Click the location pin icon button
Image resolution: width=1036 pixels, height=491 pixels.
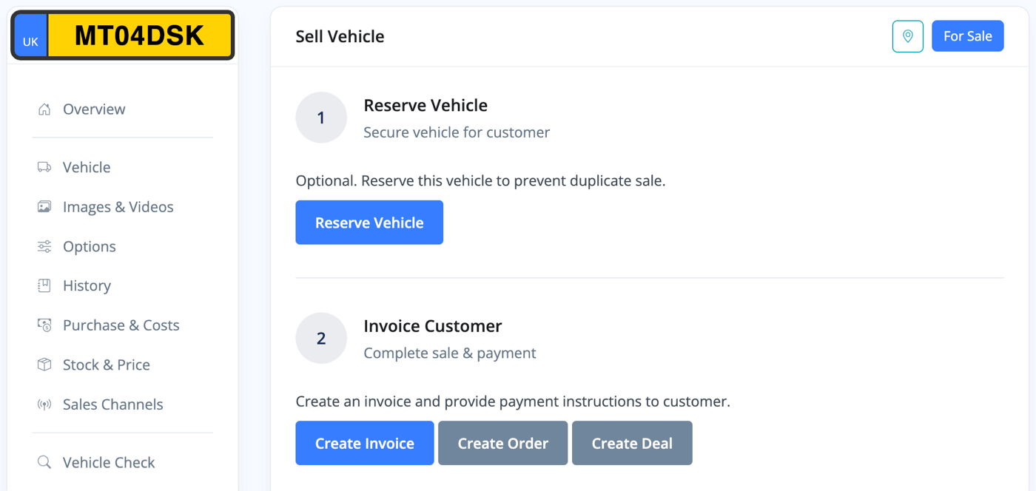click(908, 36)
